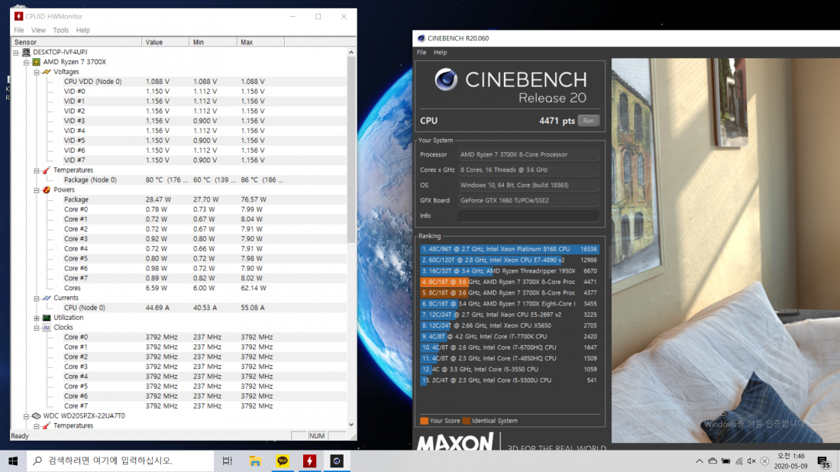
Task: Collapse the Voltages section expander
Action: [37, 72]
